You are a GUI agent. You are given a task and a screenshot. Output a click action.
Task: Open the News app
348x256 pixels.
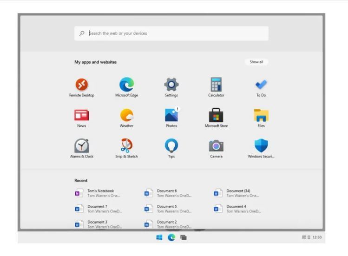point(81,116)
